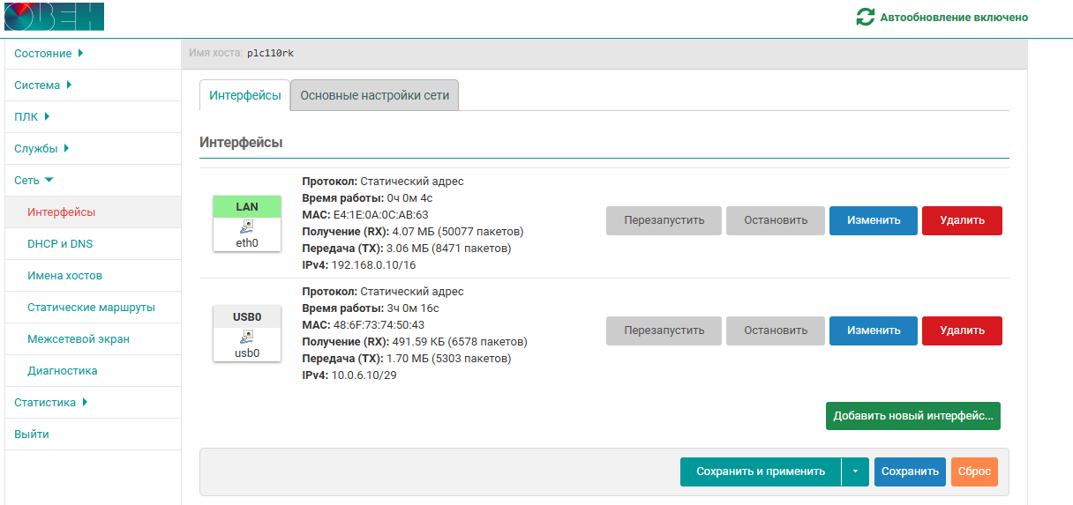Image resolution: width=1073 pixels, height=505 pixels.
Task: Click the hostname plc110rk
Action: click(271, 53)
